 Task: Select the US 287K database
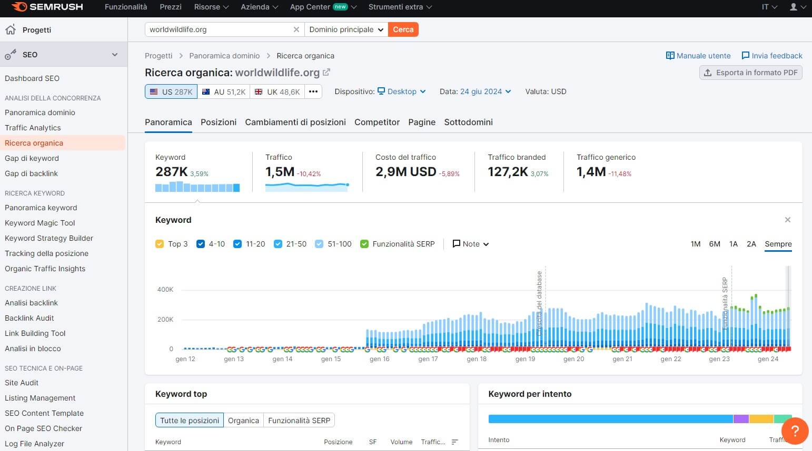coord(171,91)
